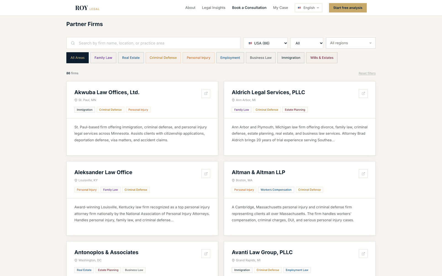Open the USA (86) country dropdown
442x276 pixels.
(x=265, y=43)
